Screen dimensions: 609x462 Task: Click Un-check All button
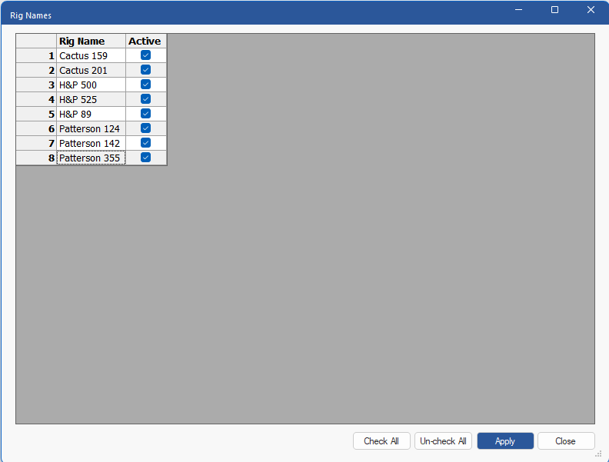[443, 441]
